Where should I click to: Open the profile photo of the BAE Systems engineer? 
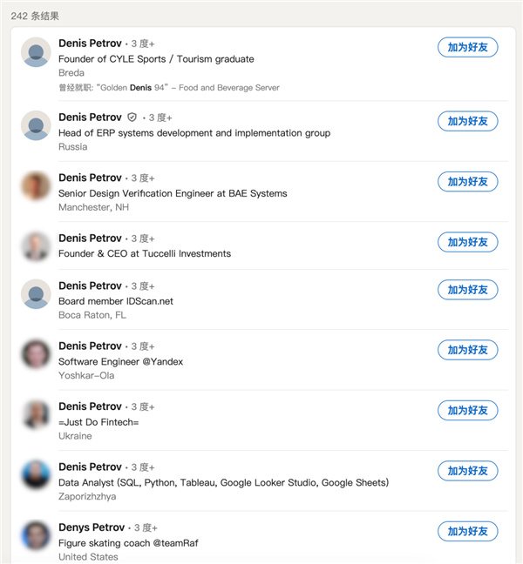point(36,186)
